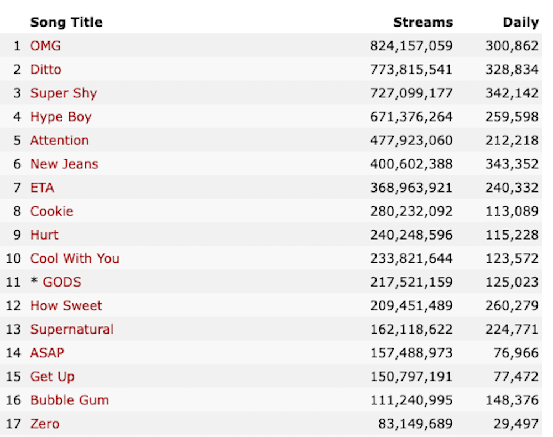The height and width of the screenshot is (437, 553).
Task: Open the Ditto song link
Action: (46, 70)
